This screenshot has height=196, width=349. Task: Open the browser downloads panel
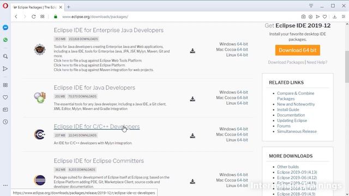point(334,17)
